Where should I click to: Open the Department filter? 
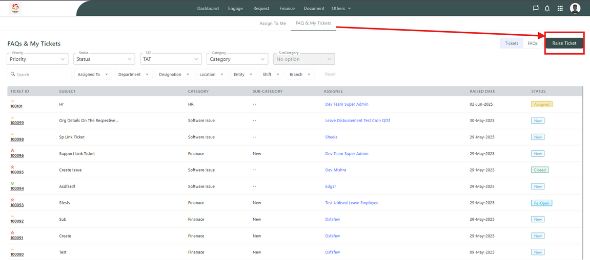tap(133, 75)
